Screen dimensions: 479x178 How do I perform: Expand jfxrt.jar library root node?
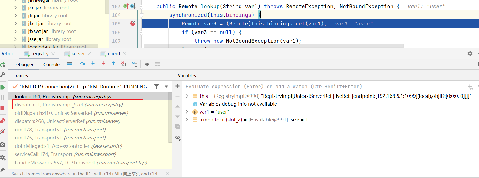coord(16,24)
